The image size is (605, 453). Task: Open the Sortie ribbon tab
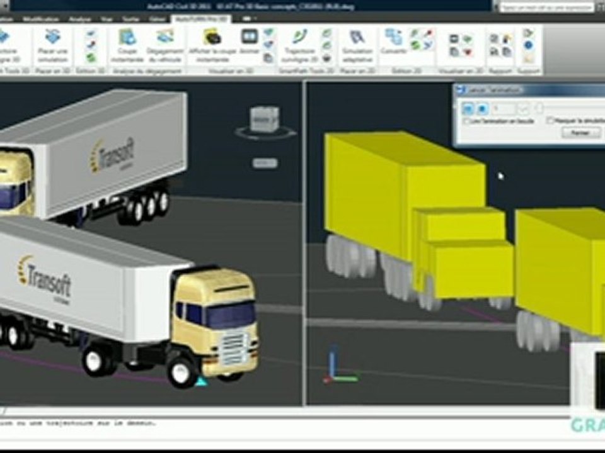tap(131, 19)
